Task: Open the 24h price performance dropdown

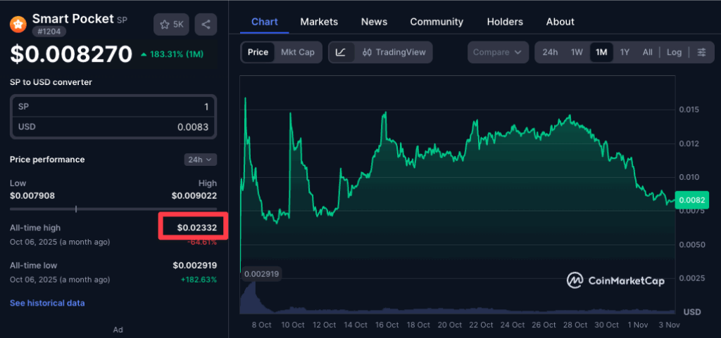Action: click(201, 160)
